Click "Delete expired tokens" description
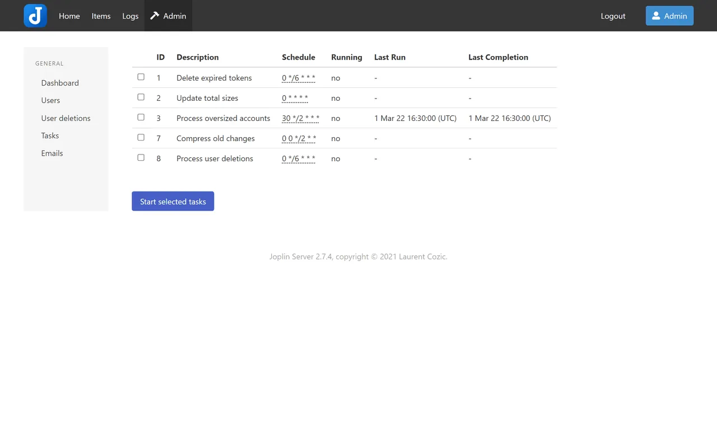 [x=214, y=78]
